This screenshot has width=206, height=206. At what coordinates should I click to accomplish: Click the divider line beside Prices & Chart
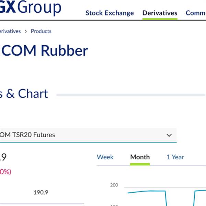pos(130,95)
